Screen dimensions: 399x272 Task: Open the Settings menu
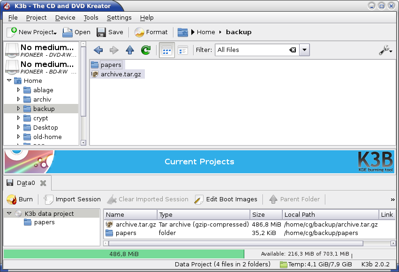click(119, 17)
